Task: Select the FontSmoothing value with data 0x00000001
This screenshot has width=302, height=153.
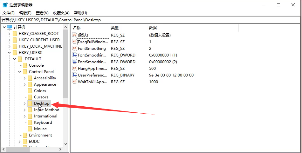Action: tap(92, 55)
